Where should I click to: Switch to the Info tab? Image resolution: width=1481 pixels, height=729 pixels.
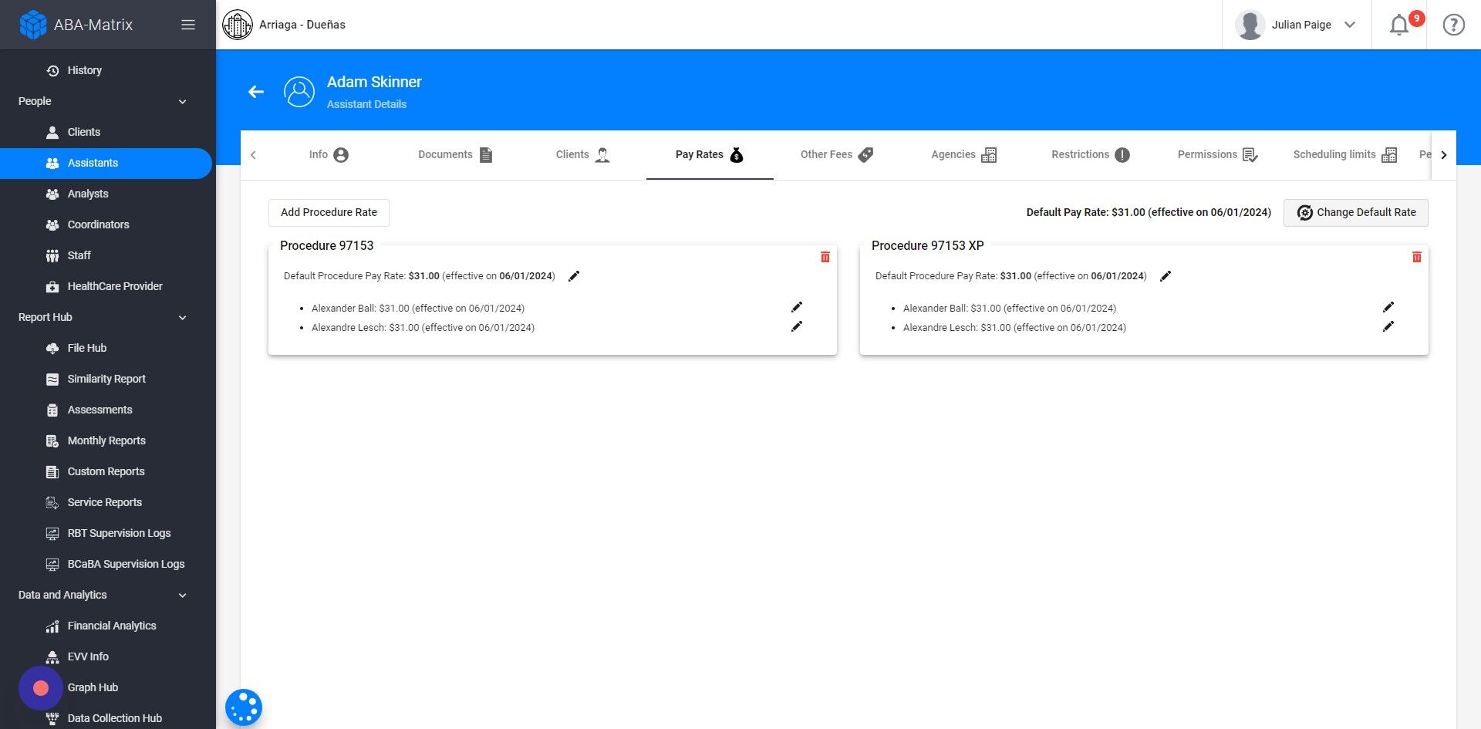click(x=329, y=154)
